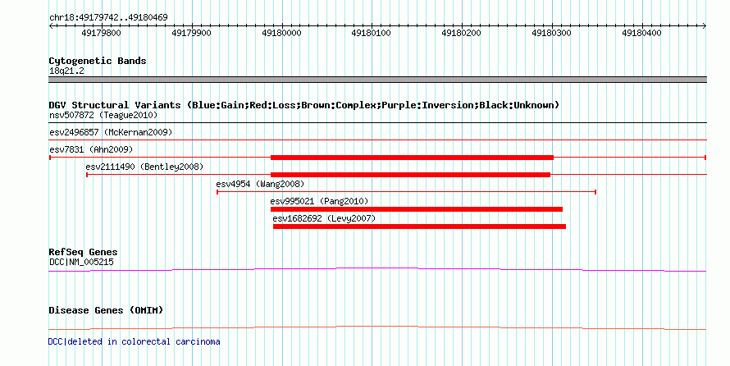The height and width of the screenshot is (366, 730).
Task: Select ruler tick label 49179900
Action: (191, 33)
